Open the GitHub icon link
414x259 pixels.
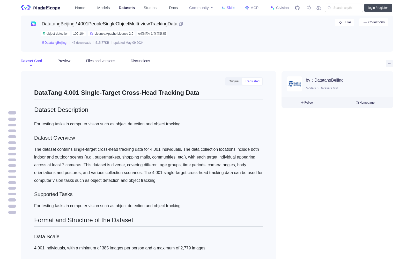click(x=297, y=8)
